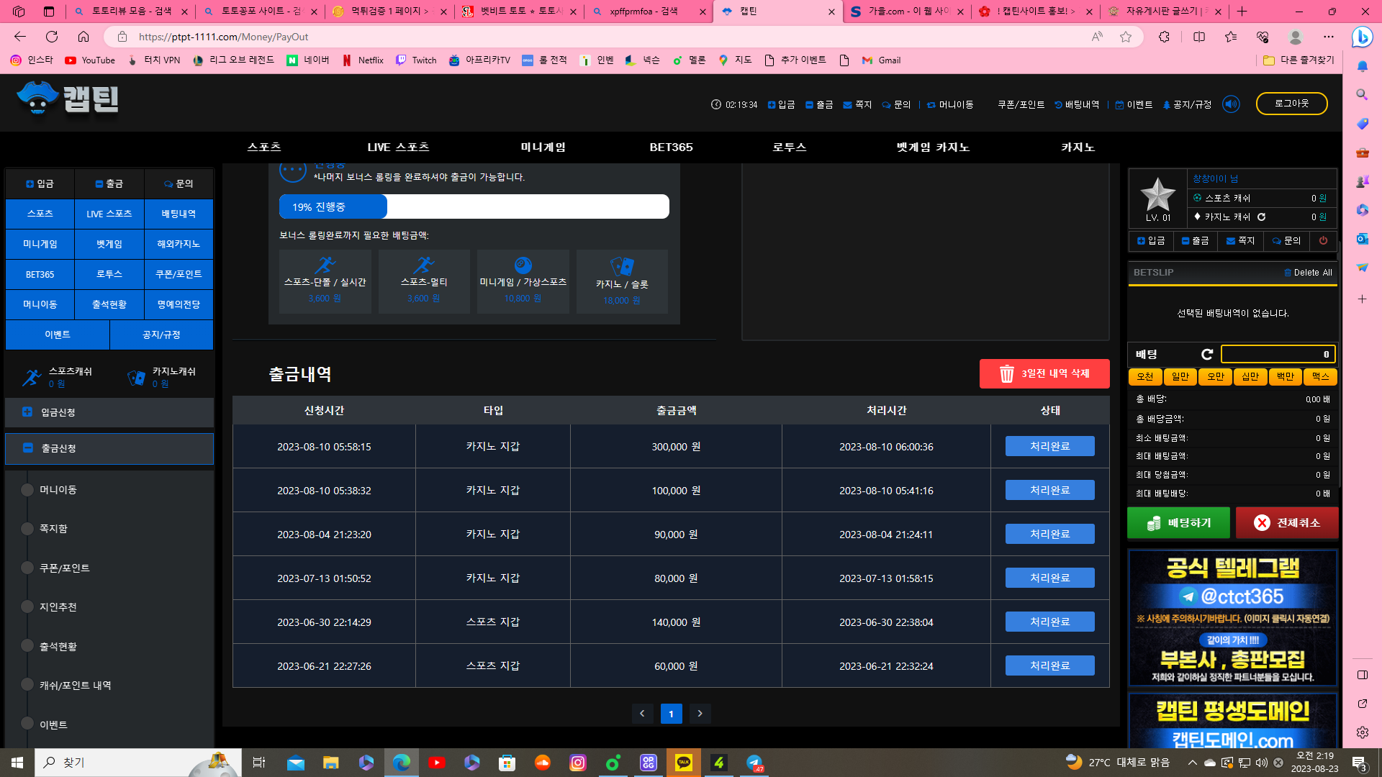Viewport: 1382px width, 777px height.
Task: Click the 캡틴 pirate logo
Action: tap(68, 98)
